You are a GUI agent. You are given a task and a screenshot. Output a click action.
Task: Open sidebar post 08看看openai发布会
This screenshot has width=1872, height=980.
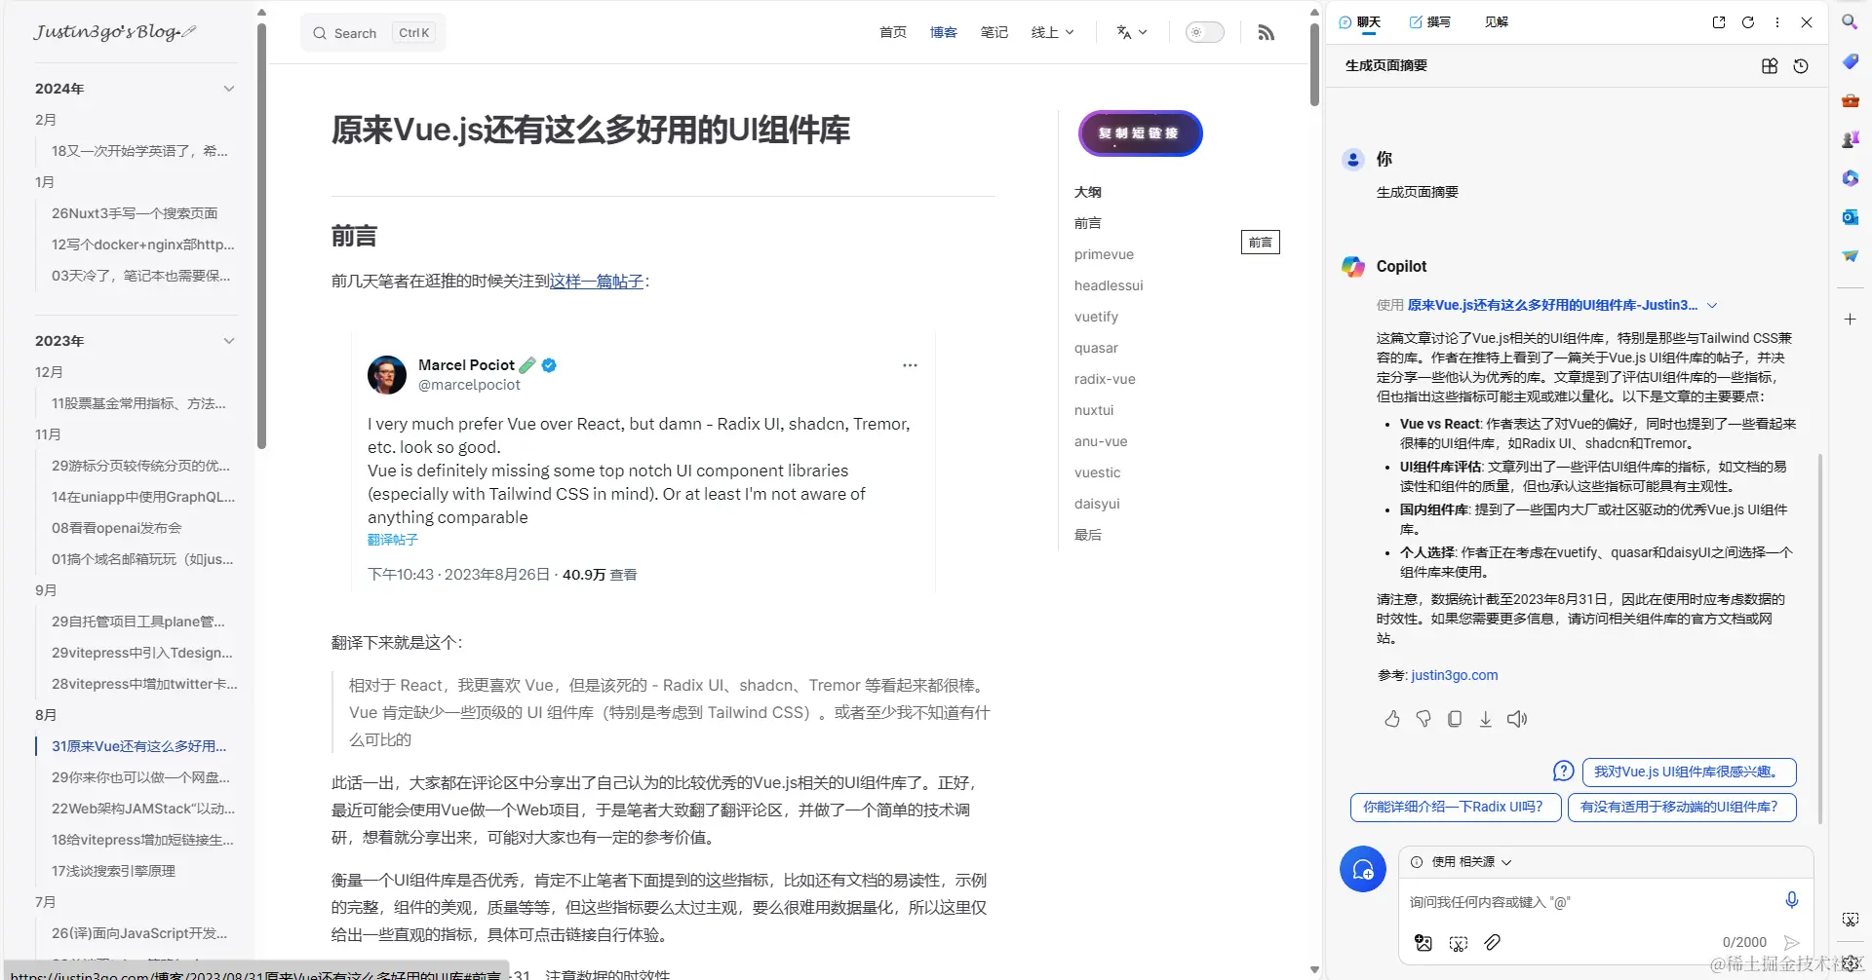point(117,528)
